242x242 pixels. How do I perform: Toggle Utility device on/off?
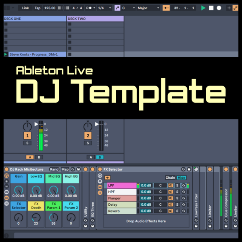tap(86, 169)
